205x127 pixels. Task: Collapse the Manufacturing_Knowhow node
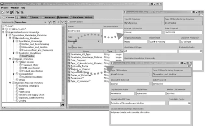pos(10,38)
